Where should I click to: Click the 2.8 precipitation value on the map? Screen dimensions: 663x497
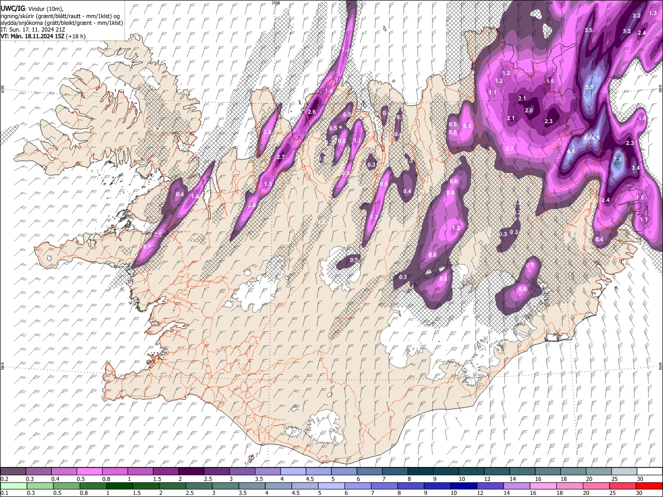(529, 110)
